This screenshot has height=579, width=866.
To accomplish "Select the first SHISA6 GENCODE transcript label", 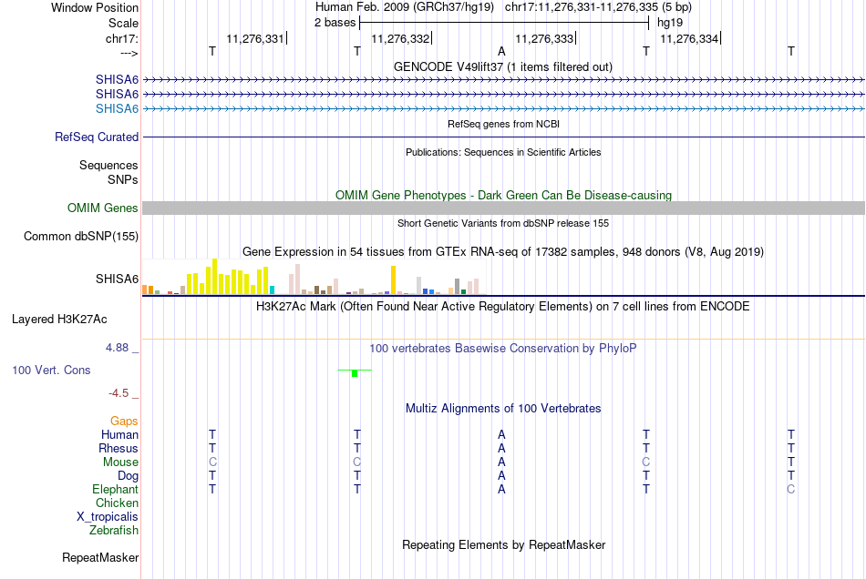I will click(117, 79).
